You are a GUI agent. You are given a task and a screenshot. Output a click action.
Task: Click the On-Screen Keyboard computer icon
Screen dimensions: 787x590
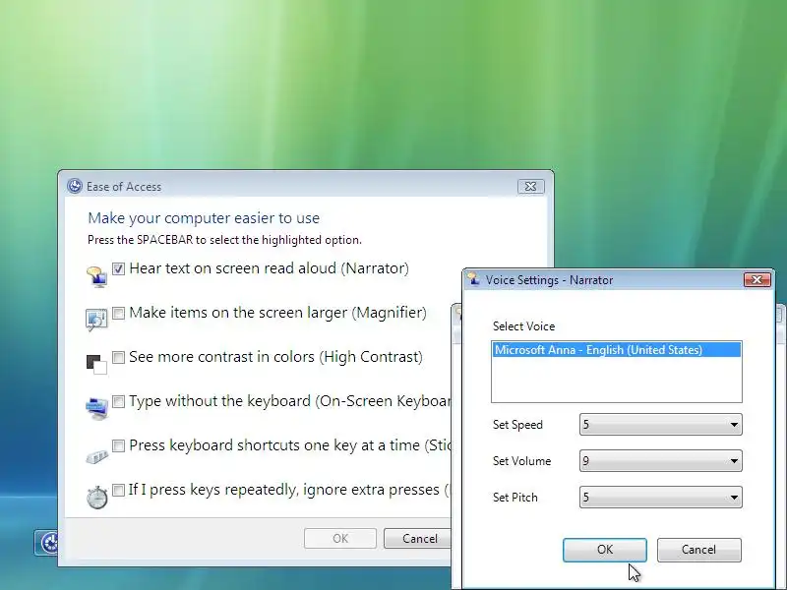pos(96,408)
